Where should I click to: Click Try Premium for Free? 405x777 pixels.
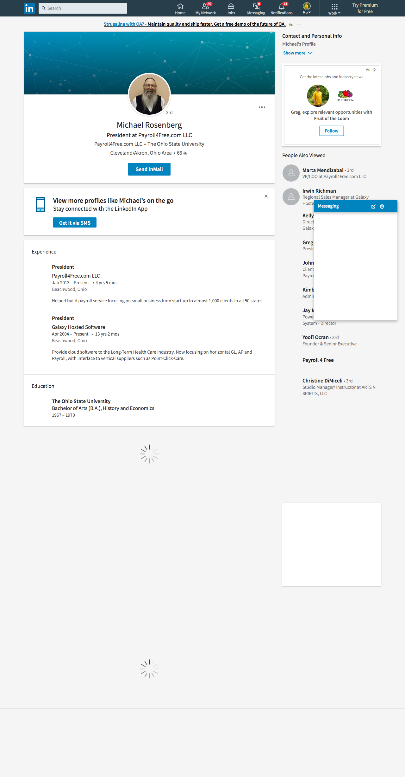pos(365,8)
